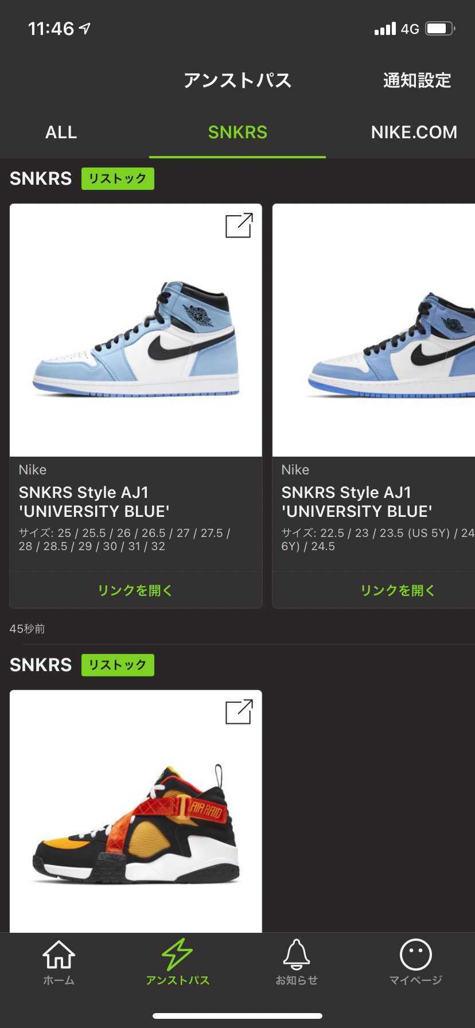The width and height of the screenshot is (475, 1028).
Task: Tap external link icon on Air Raid card
Action: click(x=239, y=712)
